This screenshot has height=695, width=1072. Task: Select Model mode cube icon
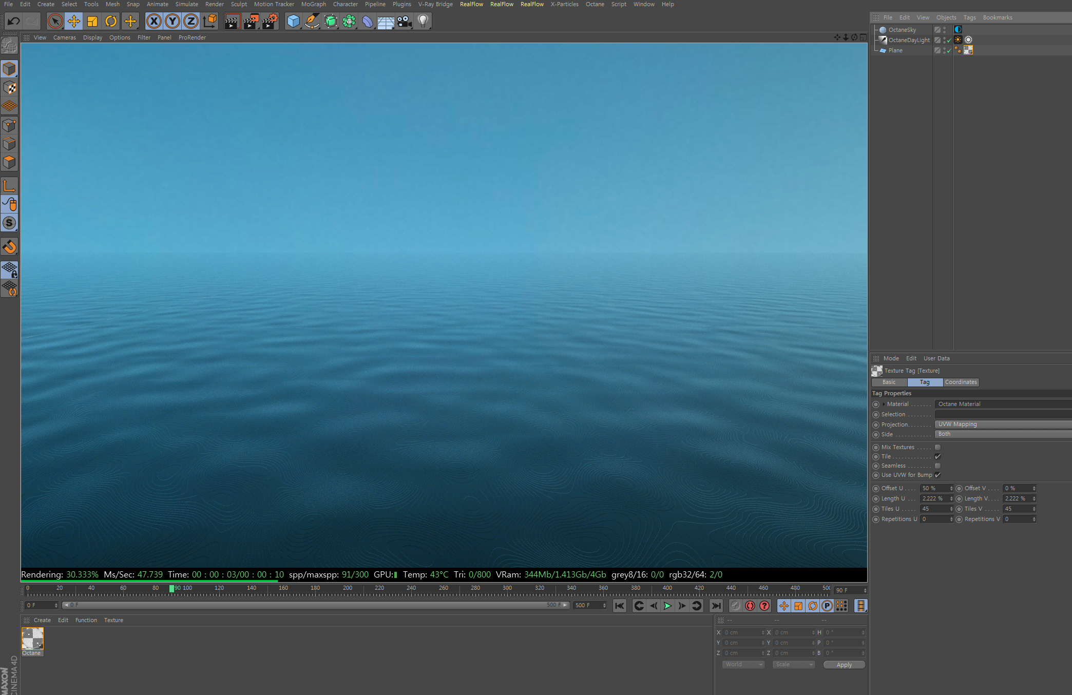click(9, 69)
